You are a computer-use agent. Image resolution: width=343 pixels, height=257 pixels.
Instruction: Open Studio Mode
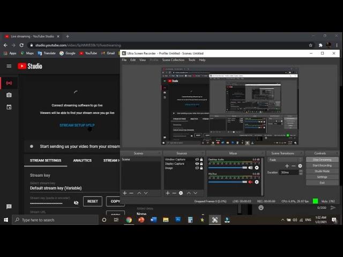[x=322, y=171]
